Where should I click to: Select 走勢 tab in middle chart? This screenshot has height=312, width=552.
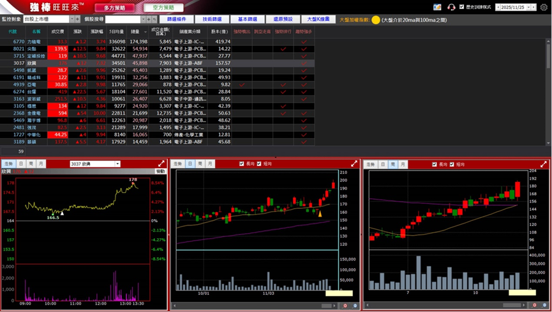(178, 164)
